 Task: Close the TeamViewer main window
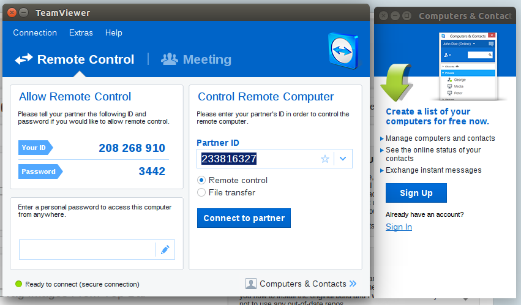pos(12,13)
